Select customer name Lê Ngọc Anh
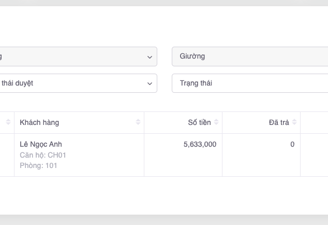This screenshot has width=328, height=225. [41, 144]
